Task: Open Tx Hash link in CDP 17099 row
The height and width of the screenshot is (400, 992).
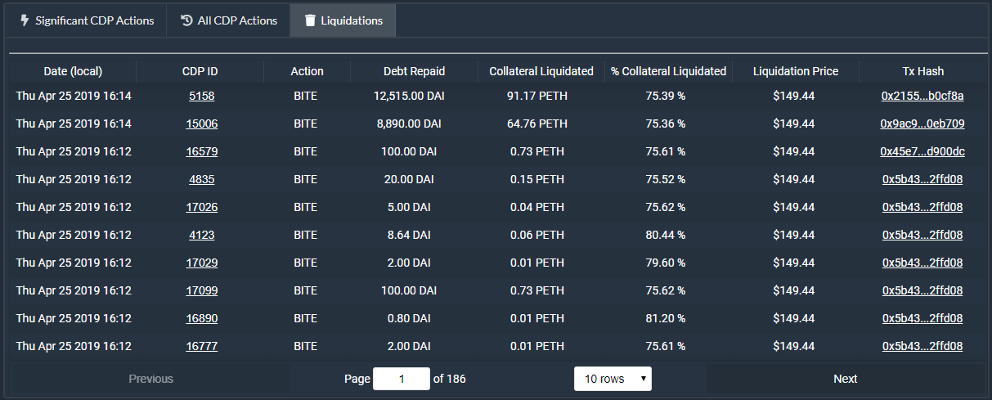Action: click(x=922, y=290)
